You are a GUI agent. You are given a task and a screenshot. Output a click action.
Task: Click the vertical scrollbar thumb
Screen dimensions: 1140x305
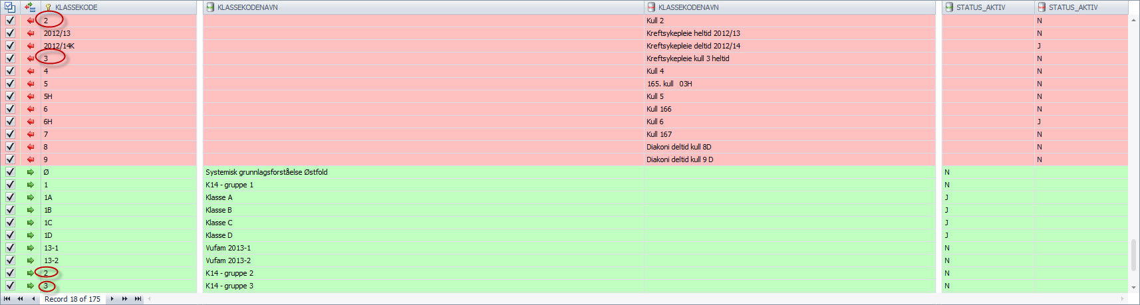pyautogui.click(x=1134, y=255)
